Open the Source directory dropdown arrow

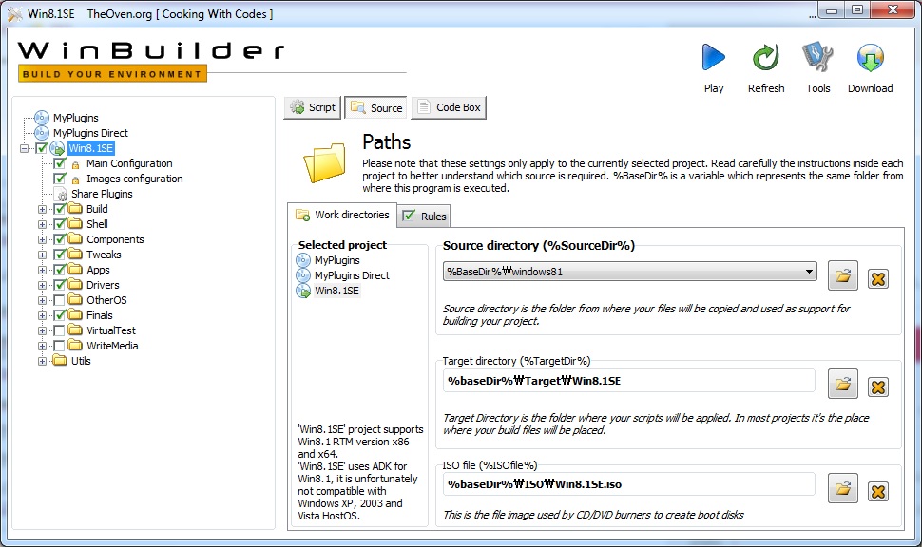809,272
